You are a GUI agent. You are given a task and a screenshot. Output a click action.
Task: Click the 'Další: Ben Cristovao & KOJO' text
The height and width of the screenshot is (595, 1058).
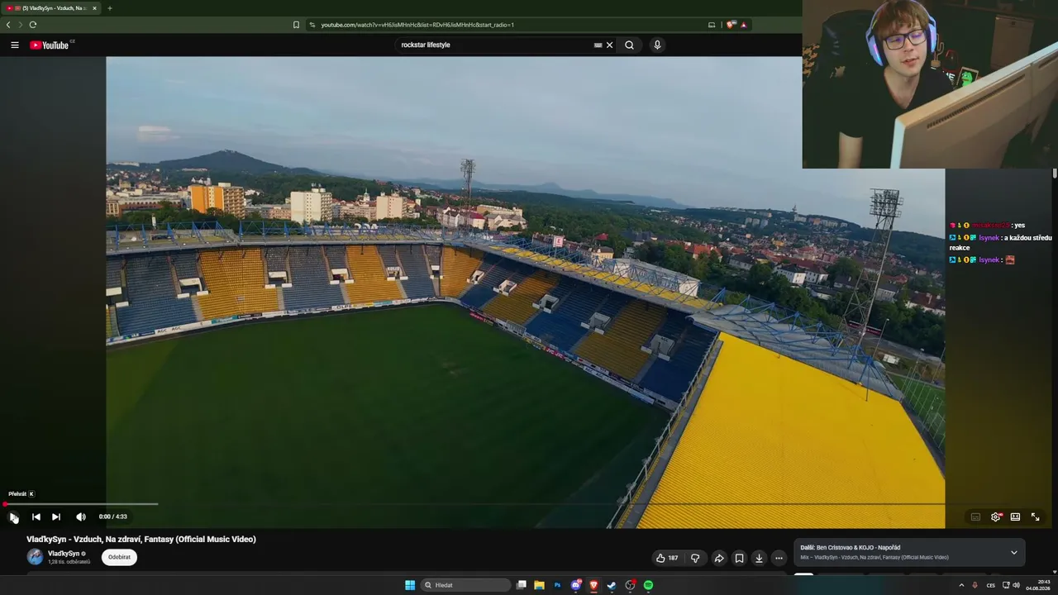(850, 548)
